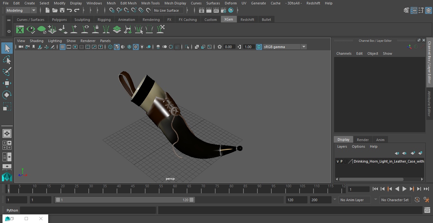Screen dimensions: 433x223
Task: Click the Undo arrow icon
Action: click(x=69, y=10)
